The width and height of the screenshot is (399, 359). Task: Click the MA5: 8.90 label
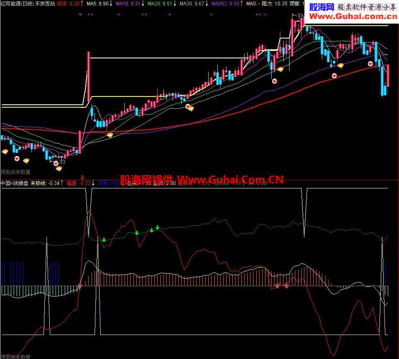97,4
